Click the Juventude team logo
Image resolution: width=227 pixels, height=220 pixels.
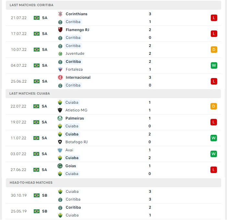click(60, 54)
